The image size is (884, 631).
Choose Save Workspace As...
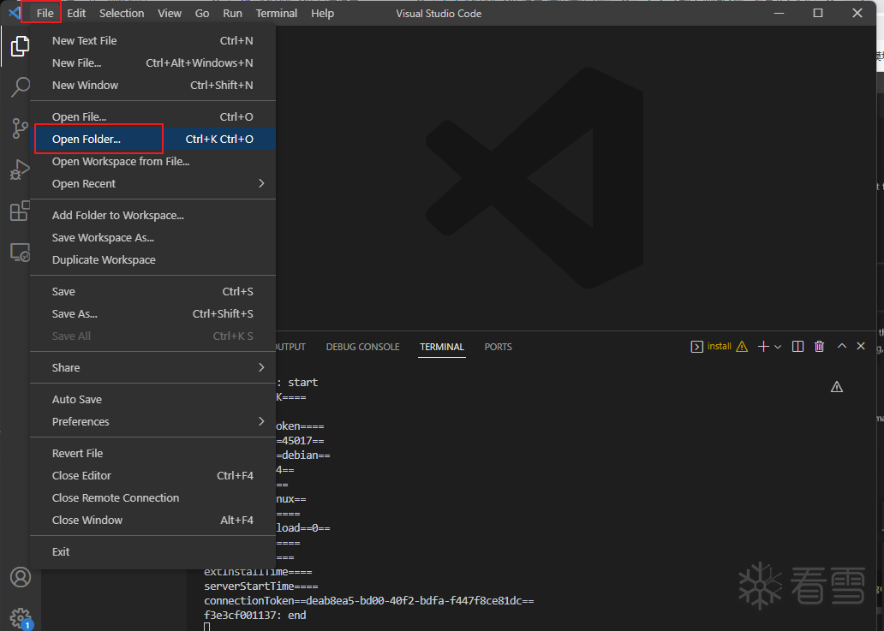[152, 238]
